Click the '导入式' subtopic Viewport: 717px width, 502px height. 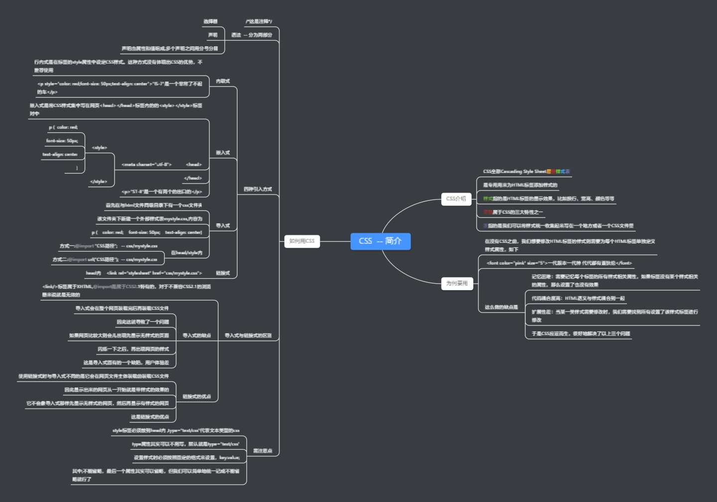pyautogui.click(x=223, y=225)
